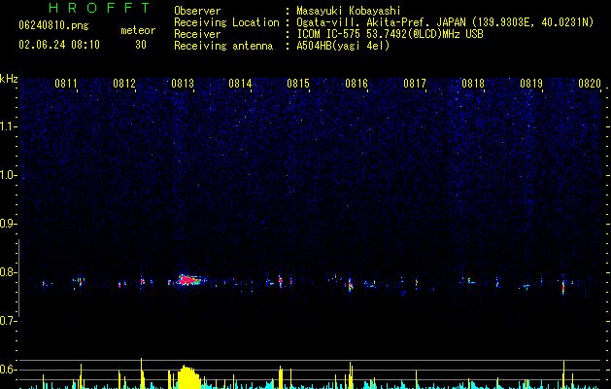This screenshot has width=611, height=389.
Task: Click the 0816 time marker
Action: (x=356, y=84)
